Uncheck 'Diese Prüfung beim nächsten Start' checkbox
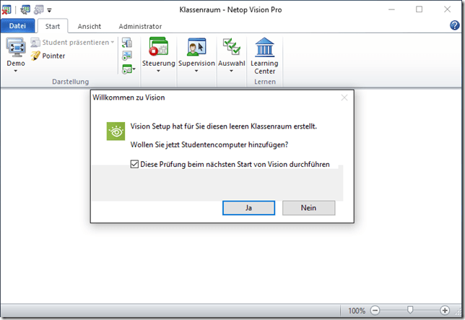Viewport: 465px width, 320px height. coord(135,164)
